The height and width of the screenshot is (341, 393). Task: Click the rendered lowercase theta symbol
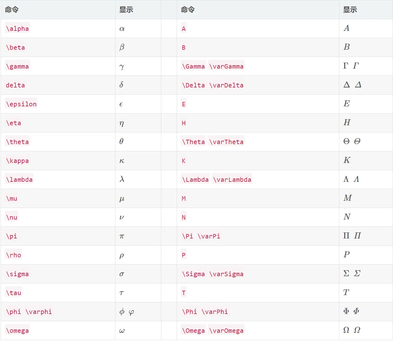pyautogui.click(x=121, y=141)
